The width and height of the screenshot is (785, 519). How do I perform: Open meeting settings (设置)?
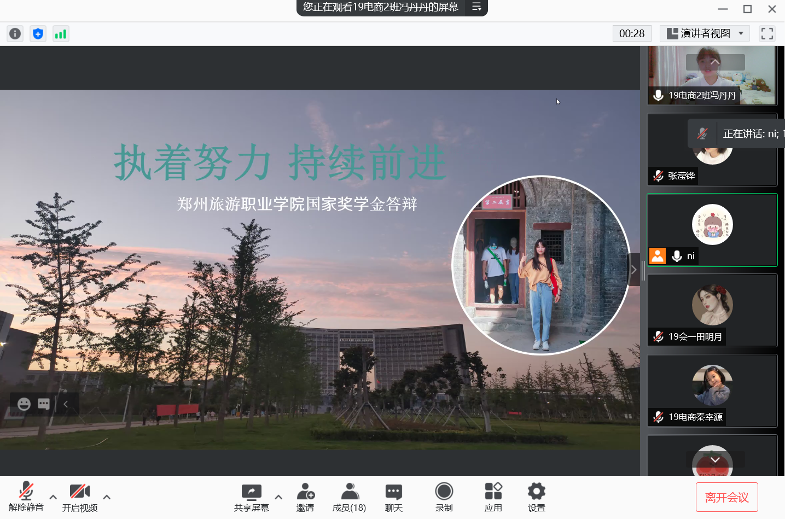click(x=536, y=497)
